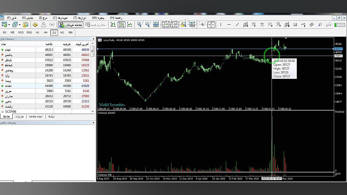
Task: Open the فایل (F) menu
Action: tap(12, 18)
